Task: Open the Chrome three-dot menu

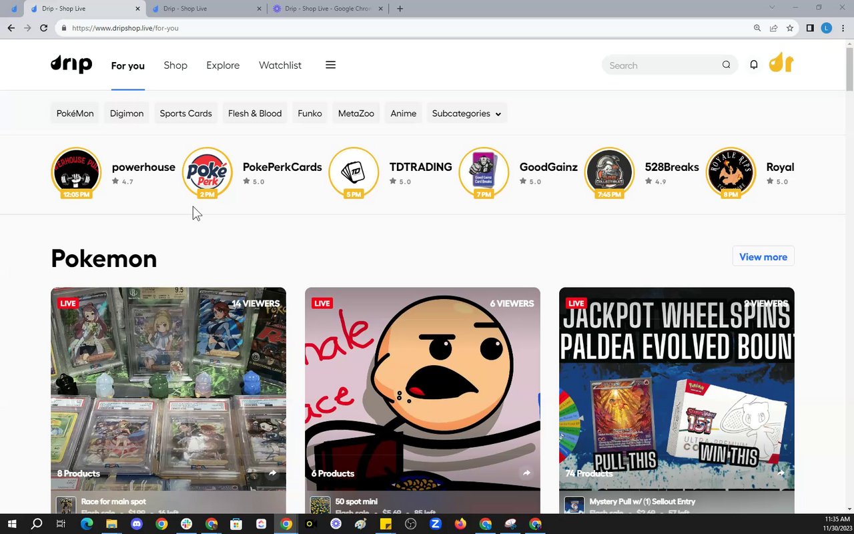Action: pyautogui.click(x=843, y=28)
